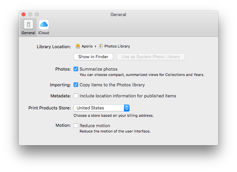Screen dimensions: 237x172
Task: Close the General preferences window
Action: 23,14
